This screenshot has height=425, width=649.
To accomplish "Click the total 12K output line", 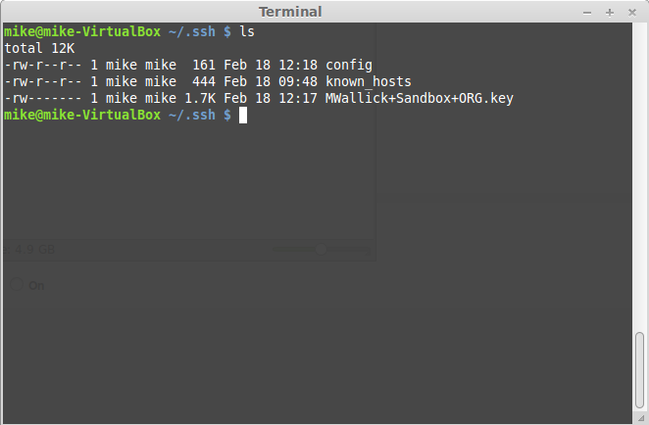I will coord(39,48).
